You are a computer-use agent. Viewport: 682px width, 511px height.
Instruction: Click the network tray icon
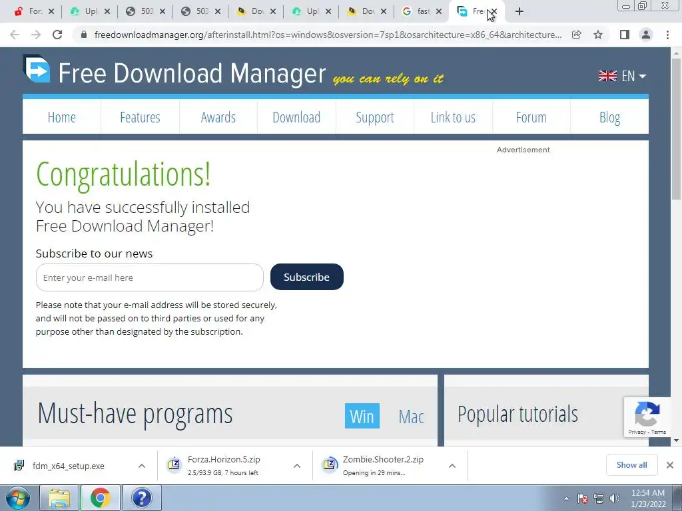coord(599,498)
